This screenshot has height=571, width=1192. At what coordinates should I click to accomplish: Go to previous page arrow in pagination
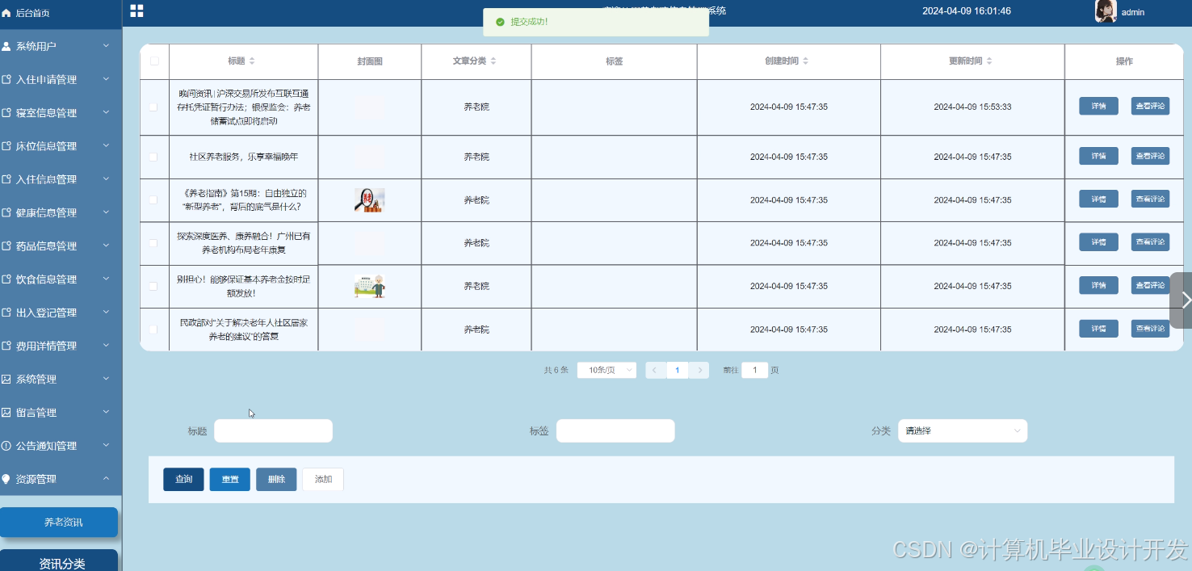pos(655,370)
